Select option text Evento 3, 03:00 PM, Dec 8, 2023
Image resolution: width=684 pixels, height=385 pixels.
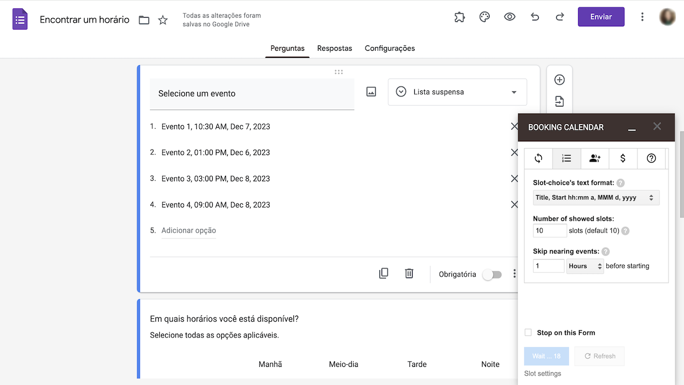[x=216, y=179]
